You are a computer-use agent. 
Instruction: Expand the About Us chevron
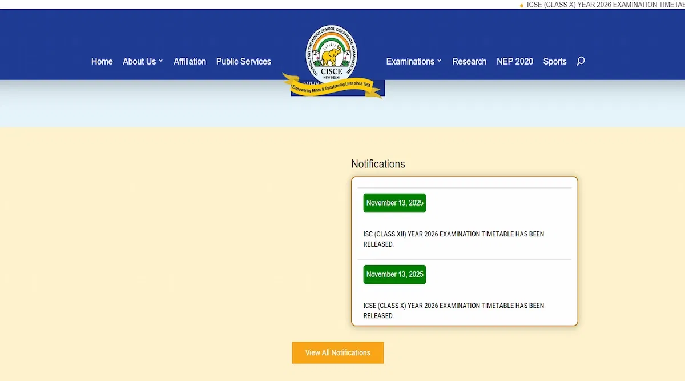click(160, 61)
